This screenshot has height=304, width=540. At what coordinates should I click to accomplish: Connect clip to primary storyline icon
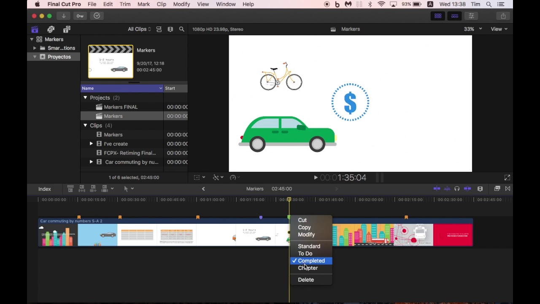(x=70, y=189)
